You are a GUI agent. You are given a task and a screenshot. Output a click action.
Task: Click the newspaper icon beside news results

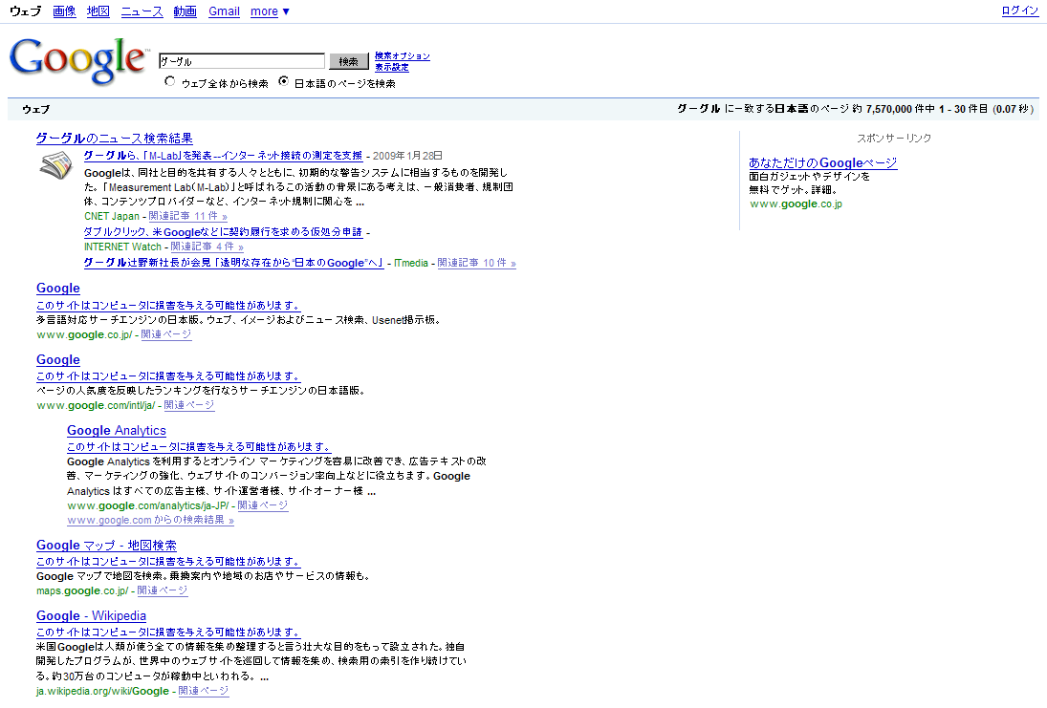click(56, 166)
